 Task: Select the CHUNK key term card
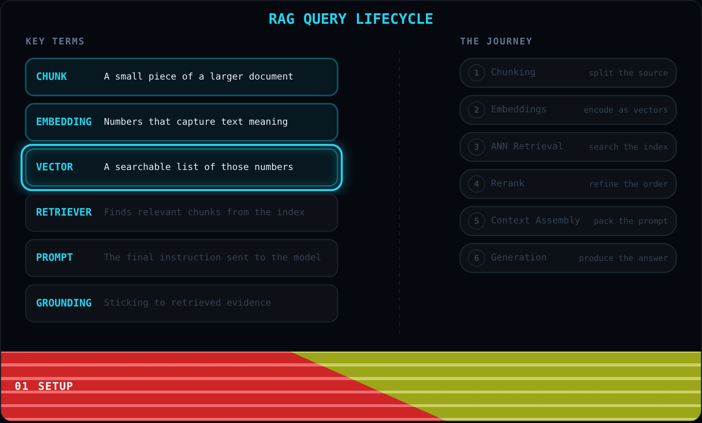182,77
